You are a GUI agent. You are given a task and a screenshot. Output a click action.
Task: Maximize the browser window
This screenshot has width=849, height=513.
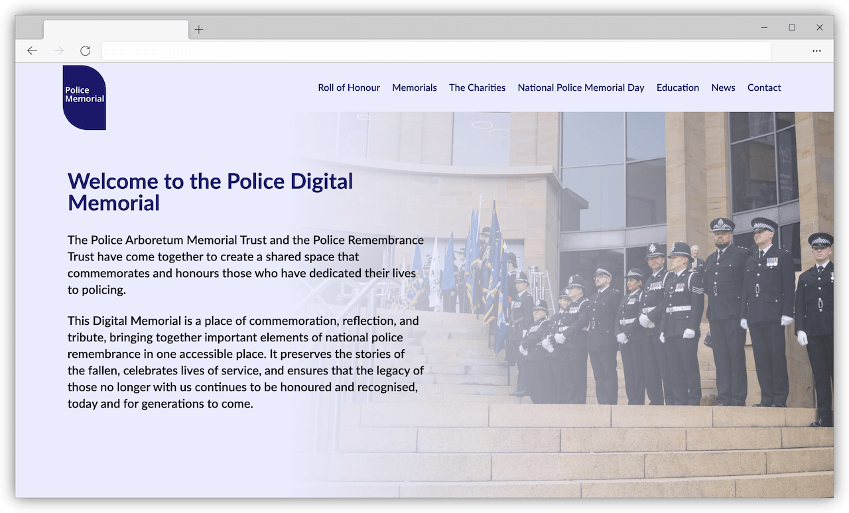(792, 28)
